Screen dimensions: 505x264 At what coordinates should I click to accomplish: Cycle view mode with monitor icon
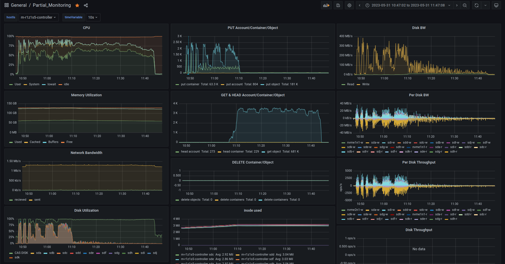coord(496,5)
